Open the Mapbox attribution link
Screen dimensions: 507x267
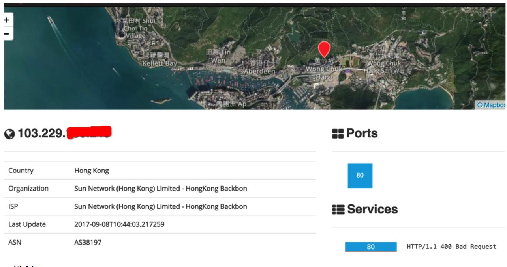pos(491,105)
